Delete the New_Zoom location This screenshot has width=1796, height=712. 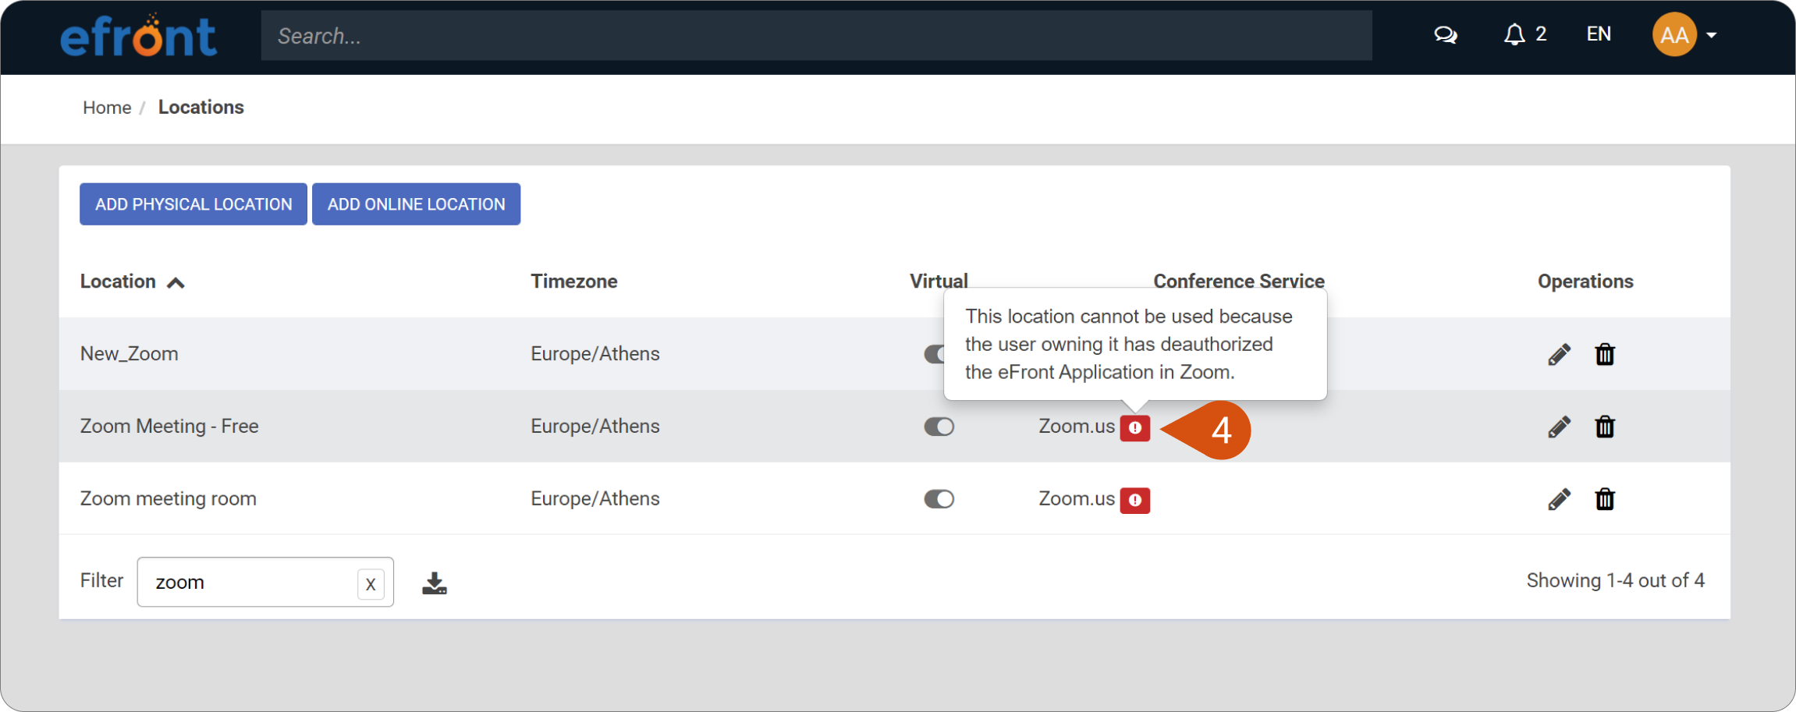click(1605, 355)
